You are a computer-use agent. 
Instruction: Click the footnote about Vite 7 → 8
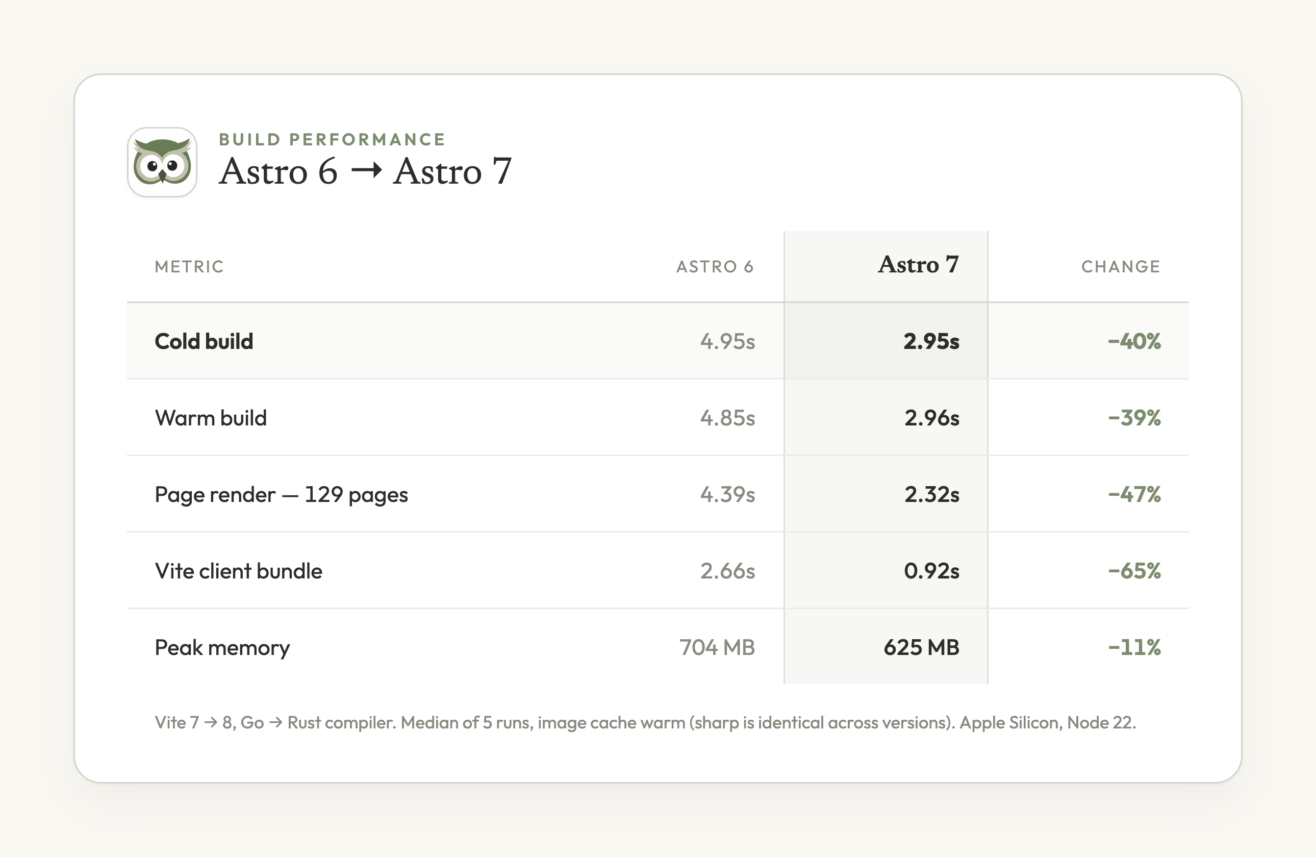645,723
